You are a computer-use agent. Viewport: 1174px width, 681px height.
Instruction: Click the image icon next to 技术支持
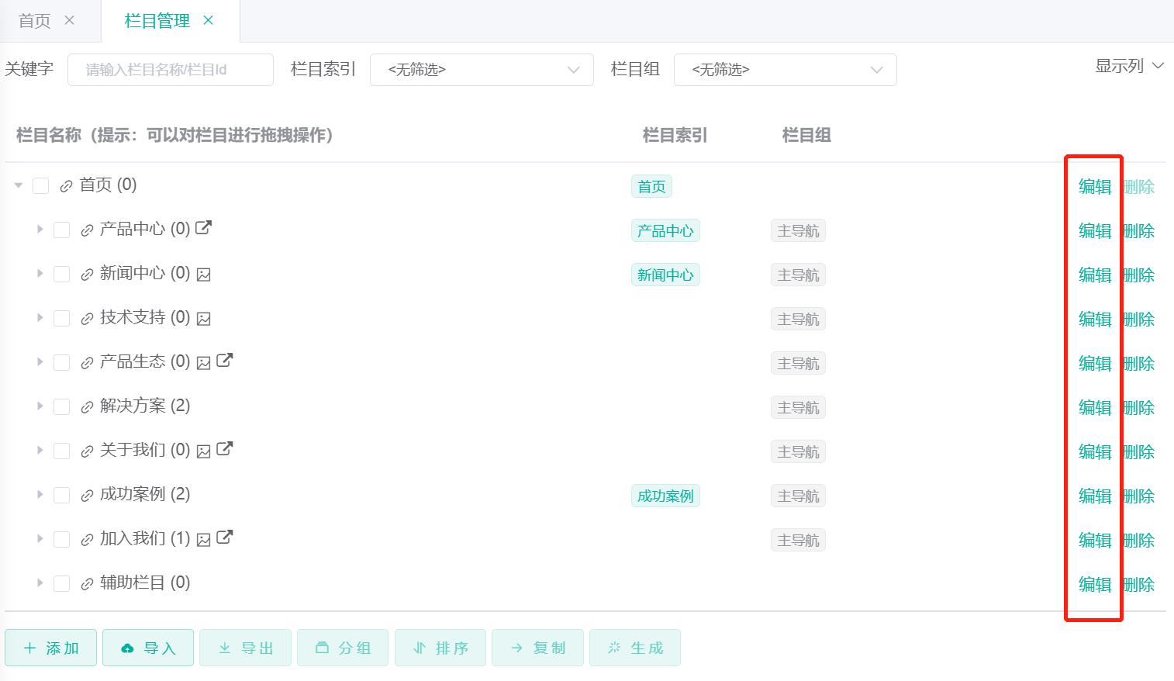(x=203, y=319)
